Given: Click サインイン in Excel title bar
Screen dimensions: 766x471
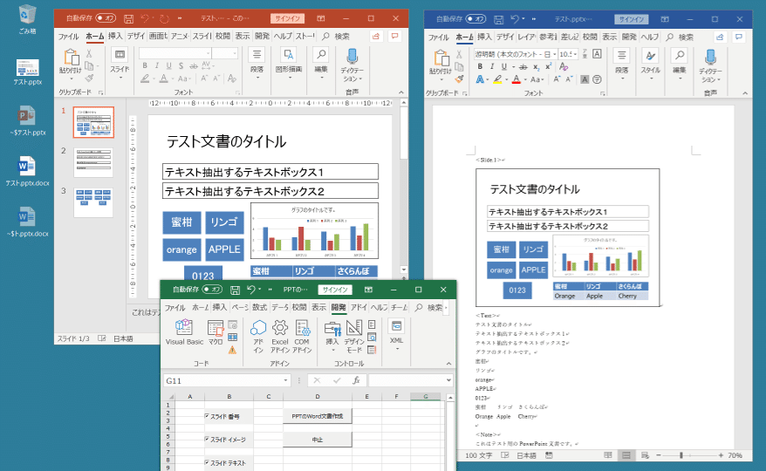Looking at the screenshot, I should (x=335, y=290).
